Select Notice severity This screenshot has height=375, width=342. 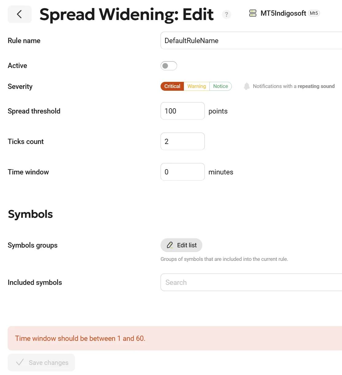tap(220, 86)
